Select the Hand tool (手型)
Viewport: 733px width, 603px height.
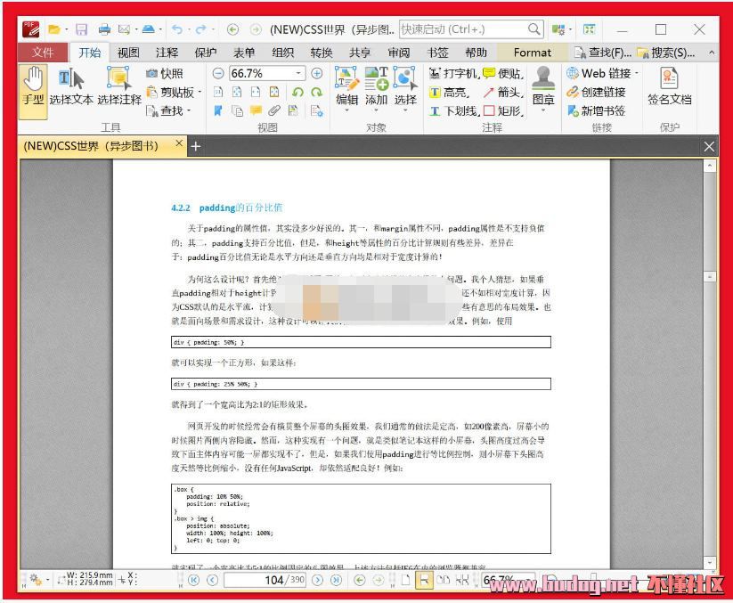(33, 89)
